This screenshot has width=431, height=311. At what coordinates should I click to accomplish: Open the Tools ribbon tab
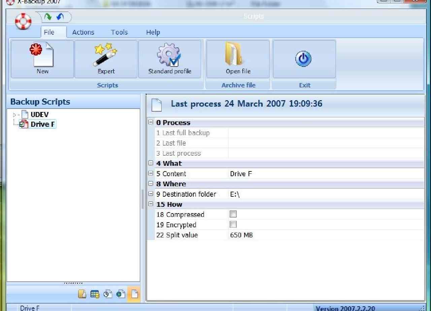coord(120,32)
